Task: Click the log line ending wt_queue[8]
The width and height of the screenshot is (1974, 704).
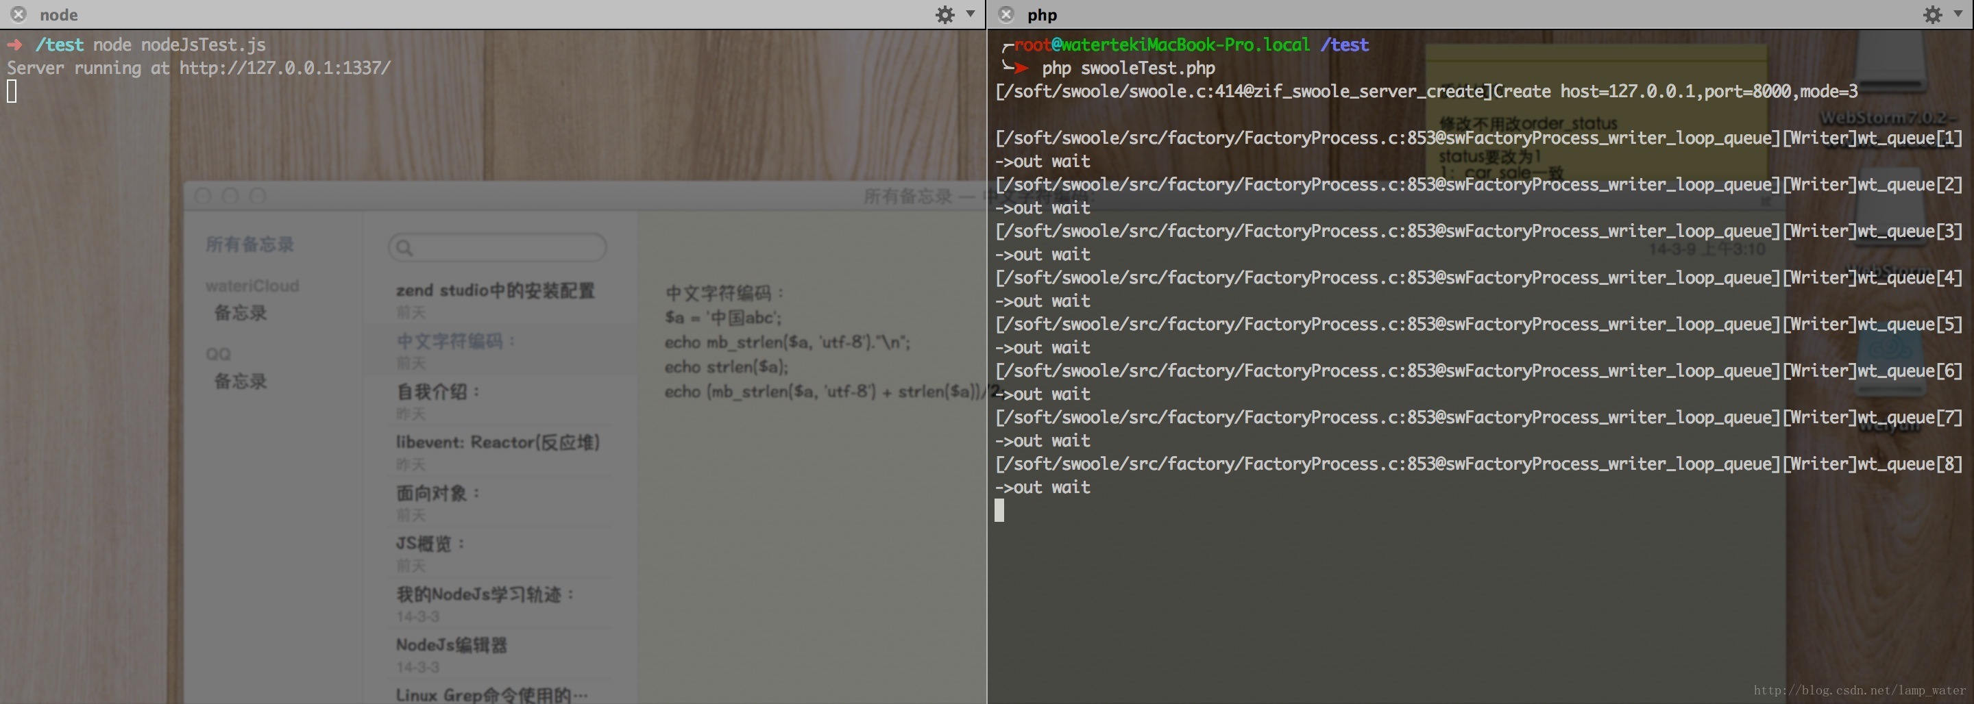Action: [1479, 464]
